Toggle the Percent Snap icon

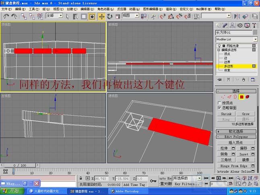point(179,16)
